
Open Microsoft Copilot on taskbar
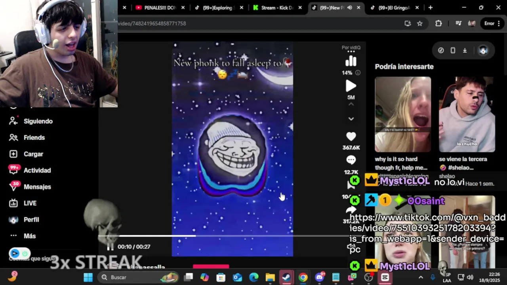204,277
